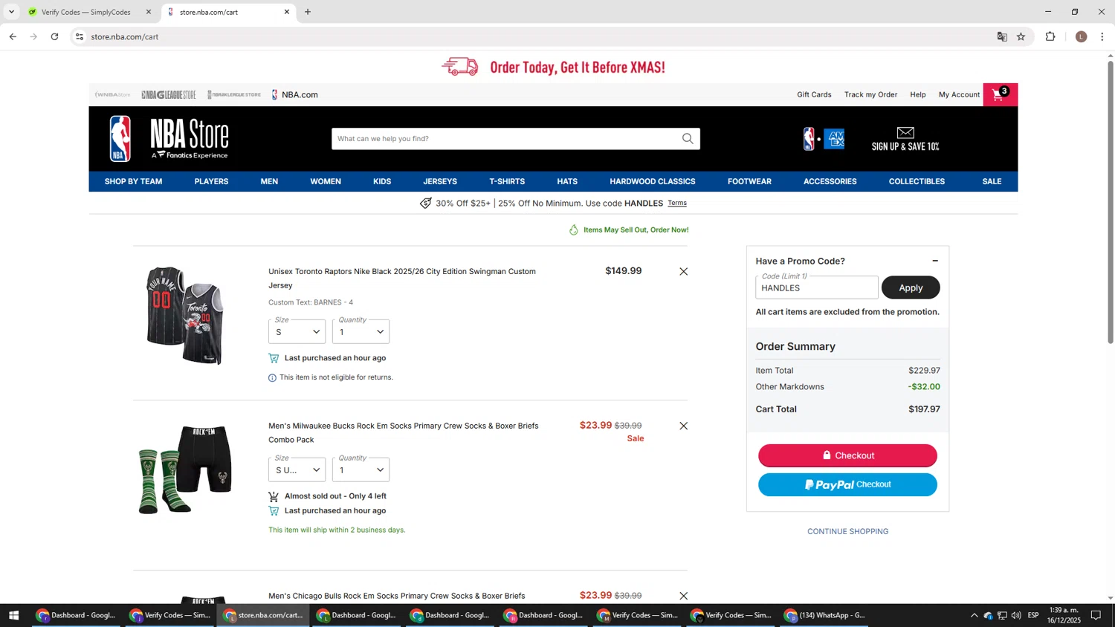Open a new browser tab
The width and height of the screenshot is (1115, 627).
pos(308,12)
